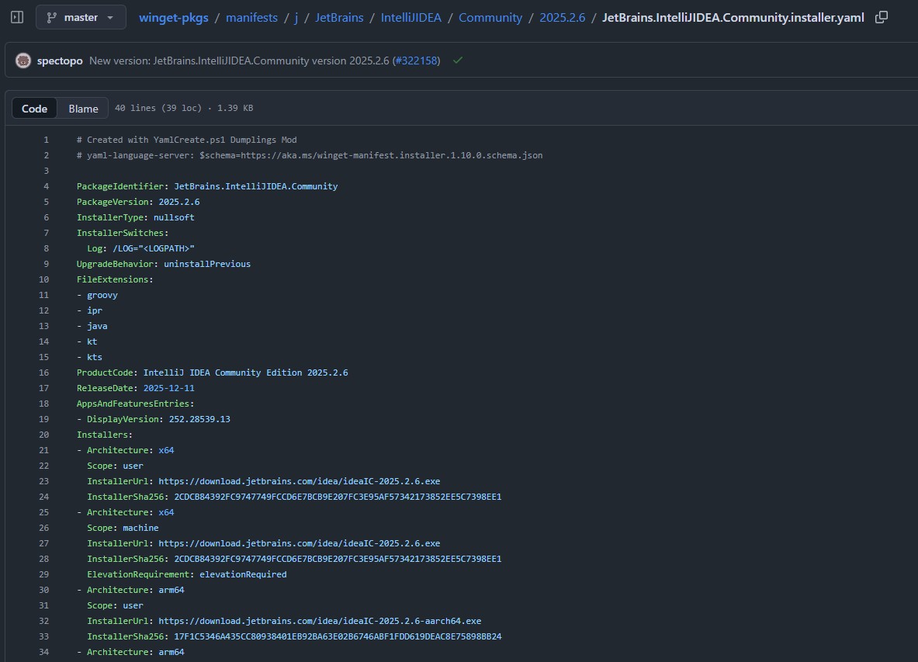Open spectopo's profile avatar
918x662 pixels.
pyautogui.click(x=23, y=60)
